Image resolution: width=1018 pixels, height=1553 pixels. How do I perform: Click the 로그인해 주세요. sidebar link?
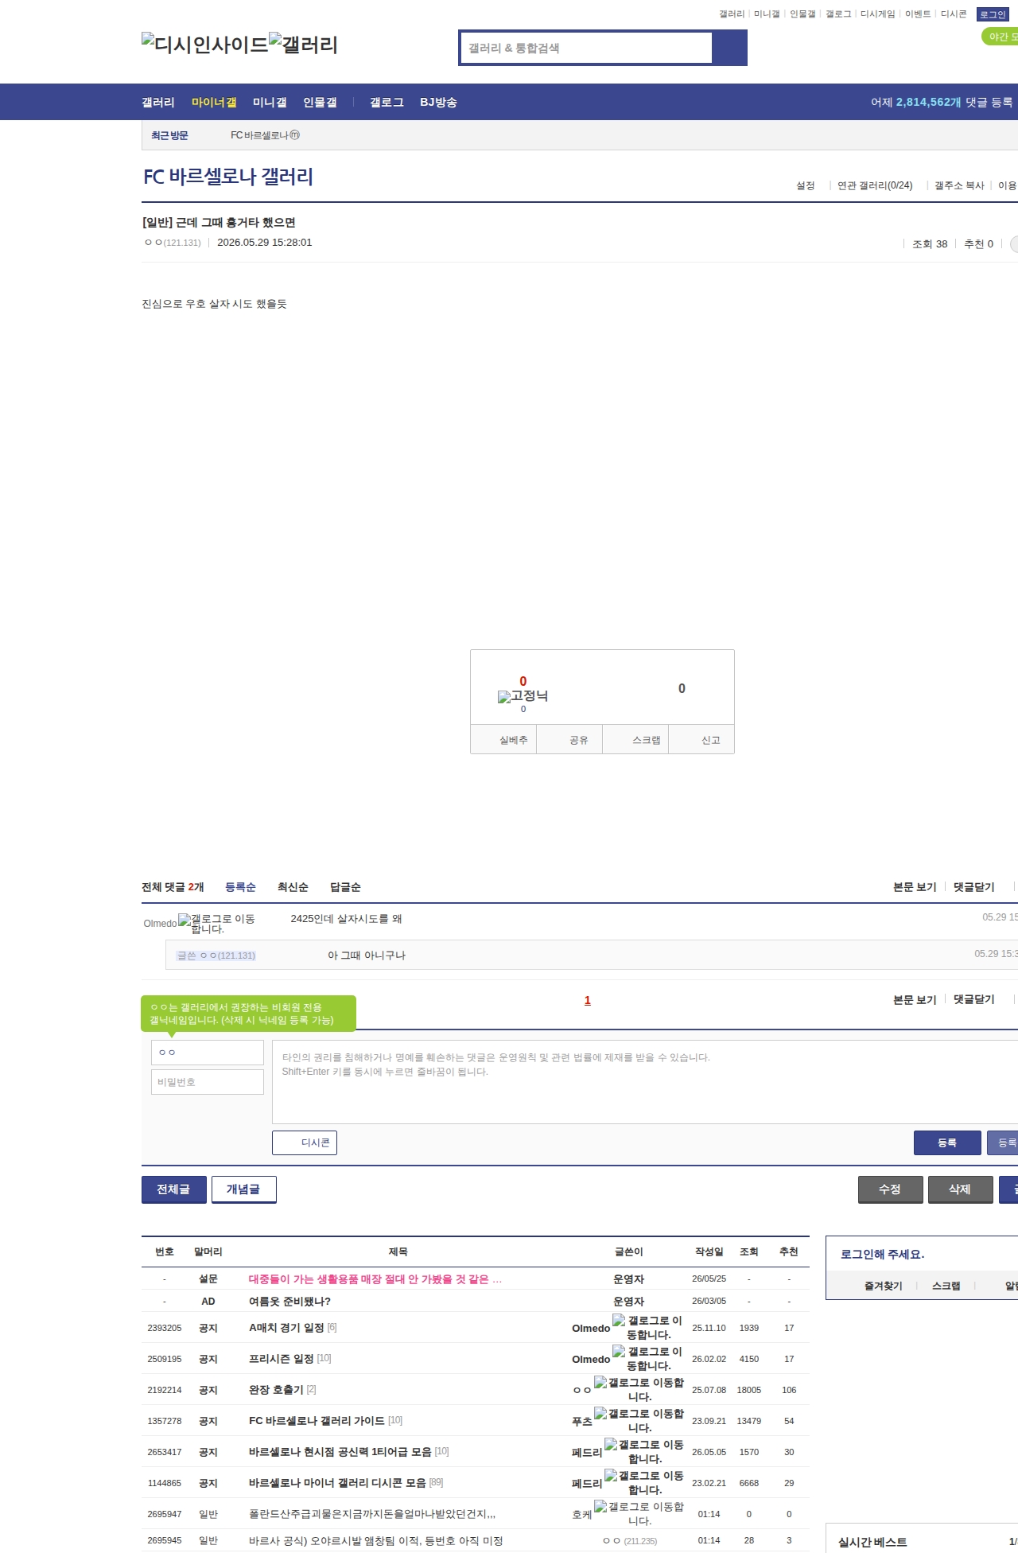point(883,1254)
